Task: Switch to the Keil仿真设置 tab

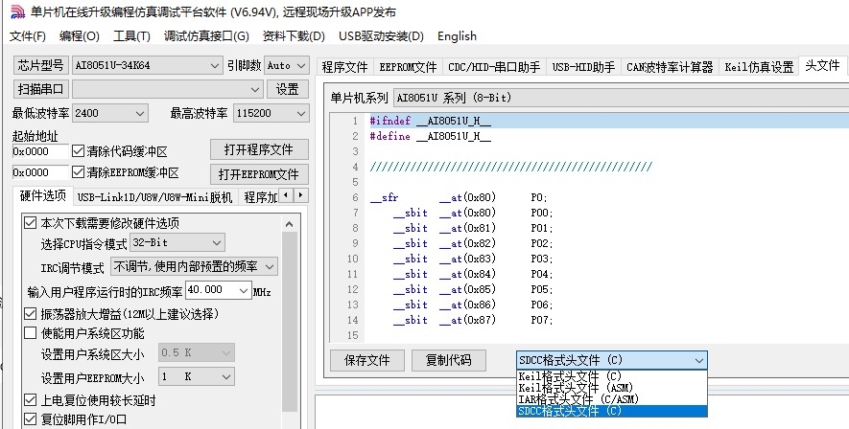Action: pos(759,67)
